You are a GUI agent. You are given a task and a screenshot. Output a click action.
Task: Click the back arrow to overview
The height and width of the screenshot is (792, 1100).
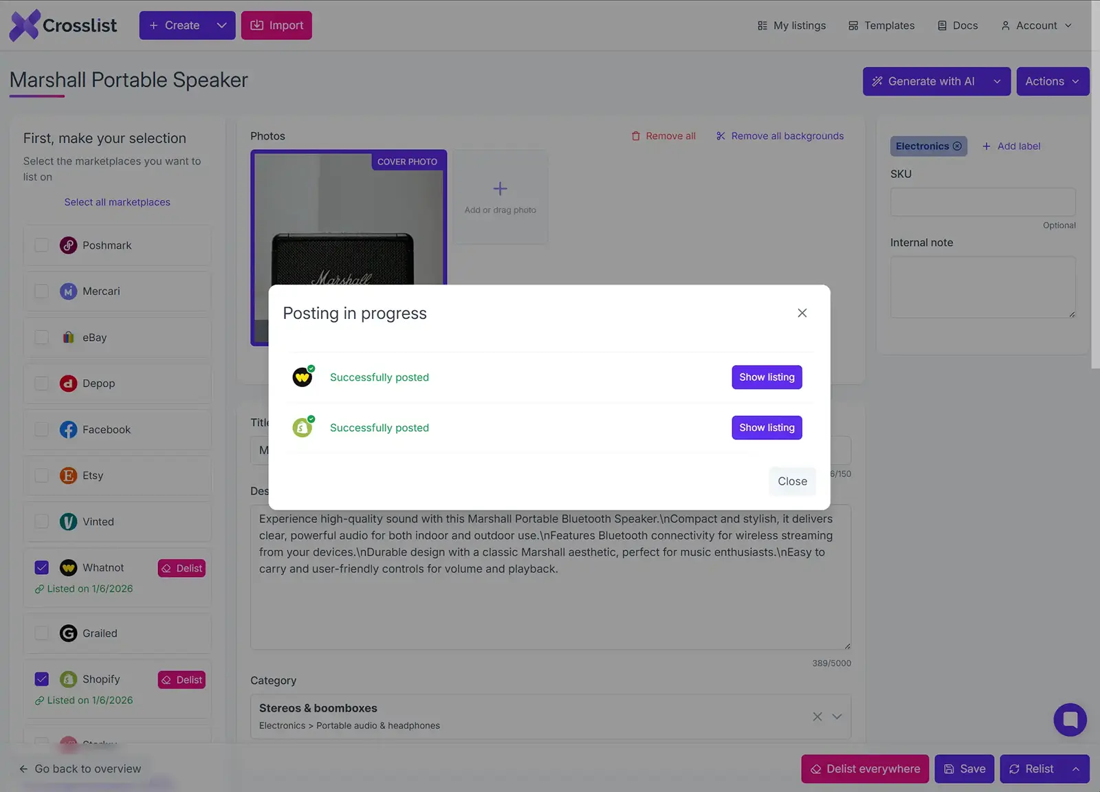pos(23,769)
